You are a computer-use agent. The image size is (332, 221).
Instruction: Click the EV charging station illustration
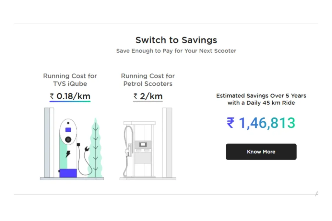pos(72,144)
